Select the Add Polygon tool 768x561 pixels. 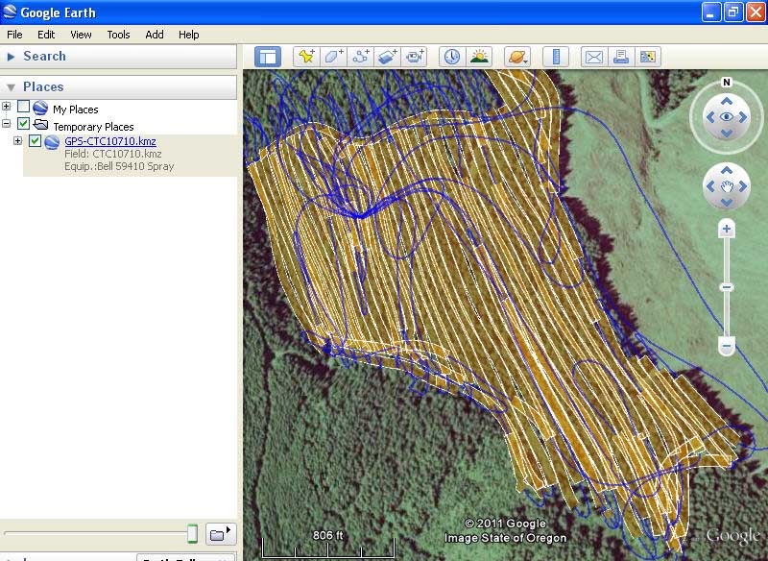(333, 57)
